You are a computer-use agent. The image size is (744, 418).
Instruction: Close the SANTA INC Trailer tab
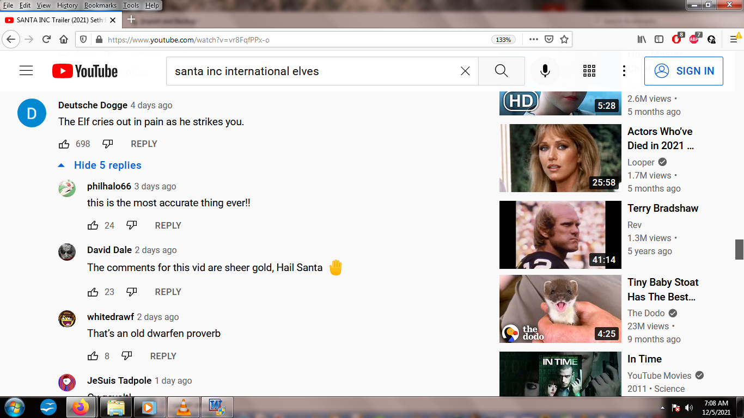click(x=113, y=20)
